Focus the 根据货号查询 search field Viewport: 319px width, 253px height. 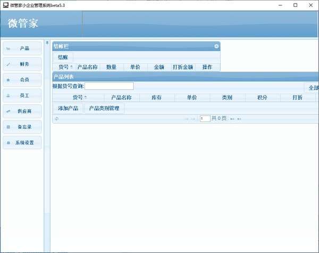(109, 86)
